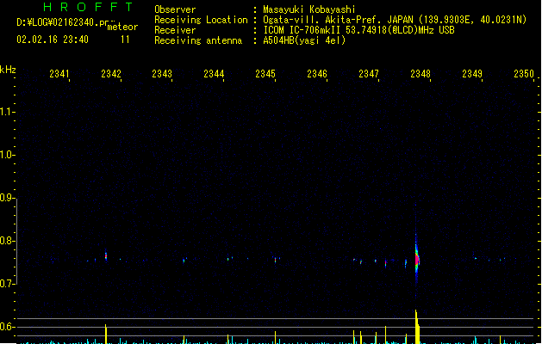The width and height of the screenshot is (542, 344).
Task: Click the Receiving Location label
Action: click(201, 20)
